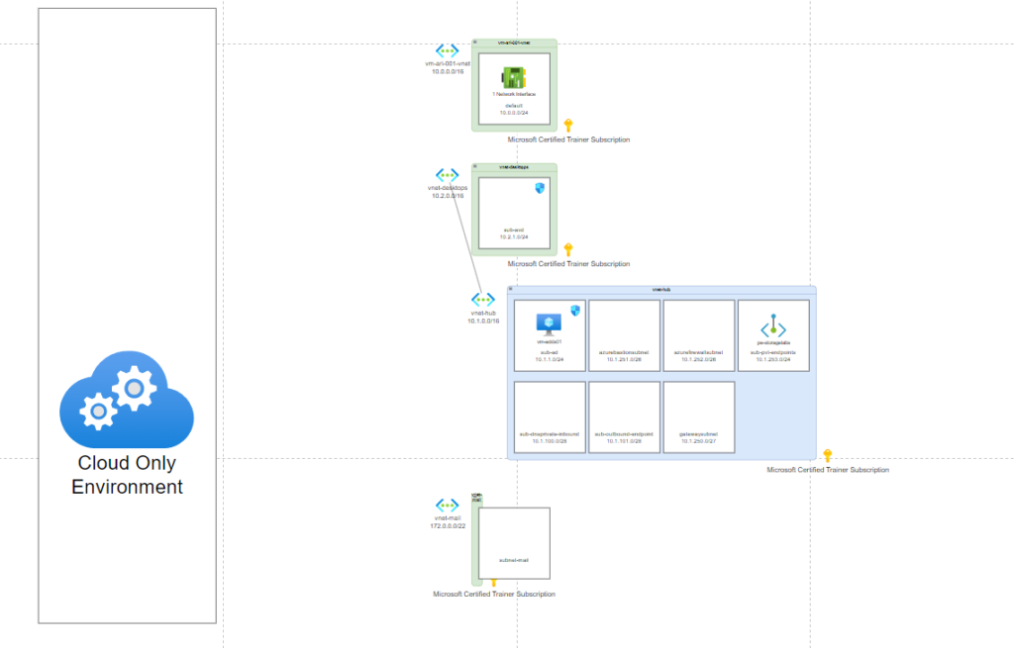The height and width of the screenshot is (648, 1014).
Task: Select the vm-adds01 virtual machine icon
Action: [549, 324]
